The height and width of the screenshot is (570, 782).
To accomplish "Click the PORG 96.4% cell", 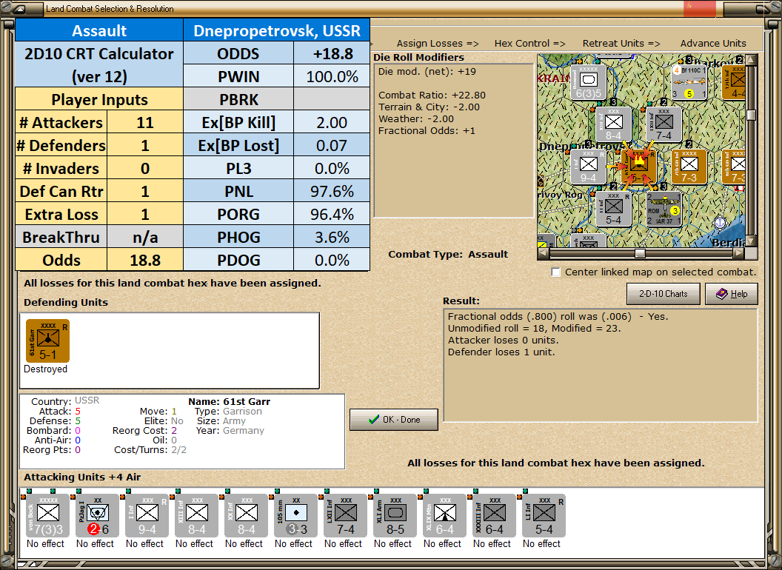I will tap(332, 215).
